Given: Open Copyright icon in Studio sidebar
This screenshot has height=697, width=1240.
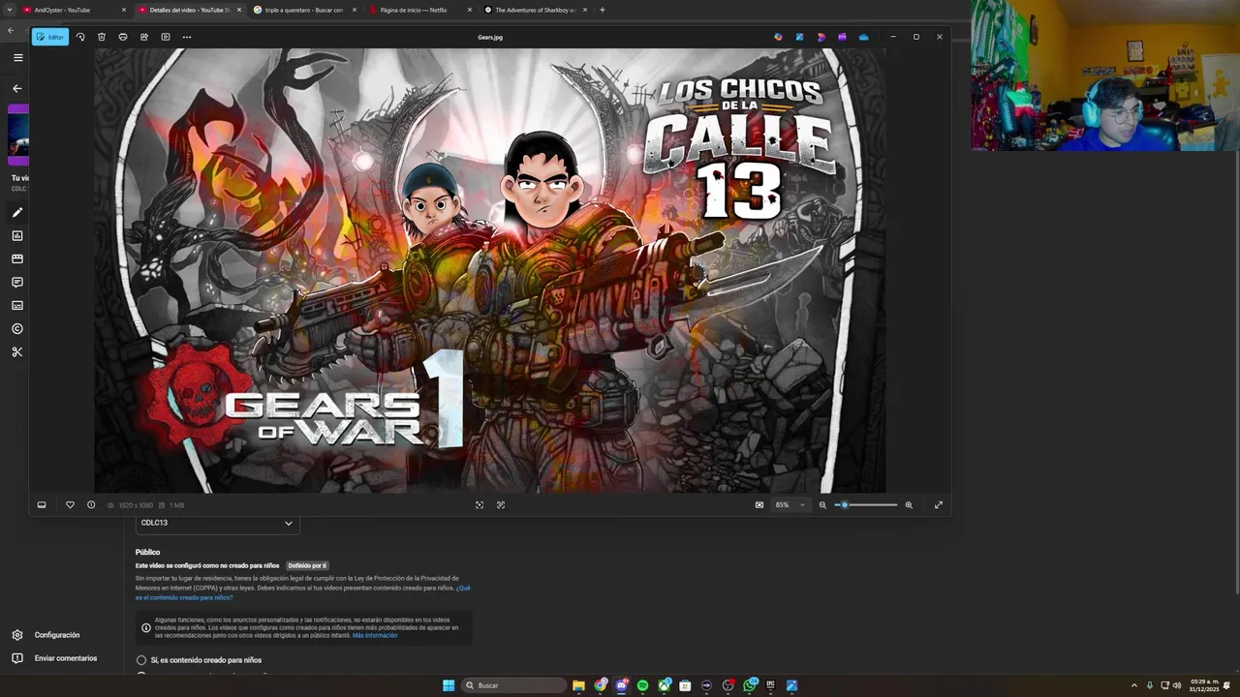Looking at the screenshot, I should click(x=16, y=328).
